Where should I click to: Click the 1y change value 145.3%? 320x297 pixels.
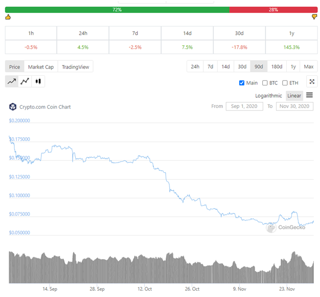pos(291,47)
